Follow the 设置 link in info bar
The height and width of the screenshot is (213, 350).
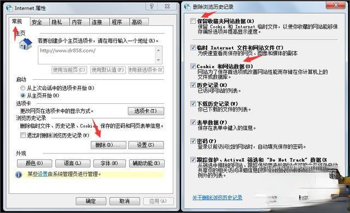click(43, 174)
